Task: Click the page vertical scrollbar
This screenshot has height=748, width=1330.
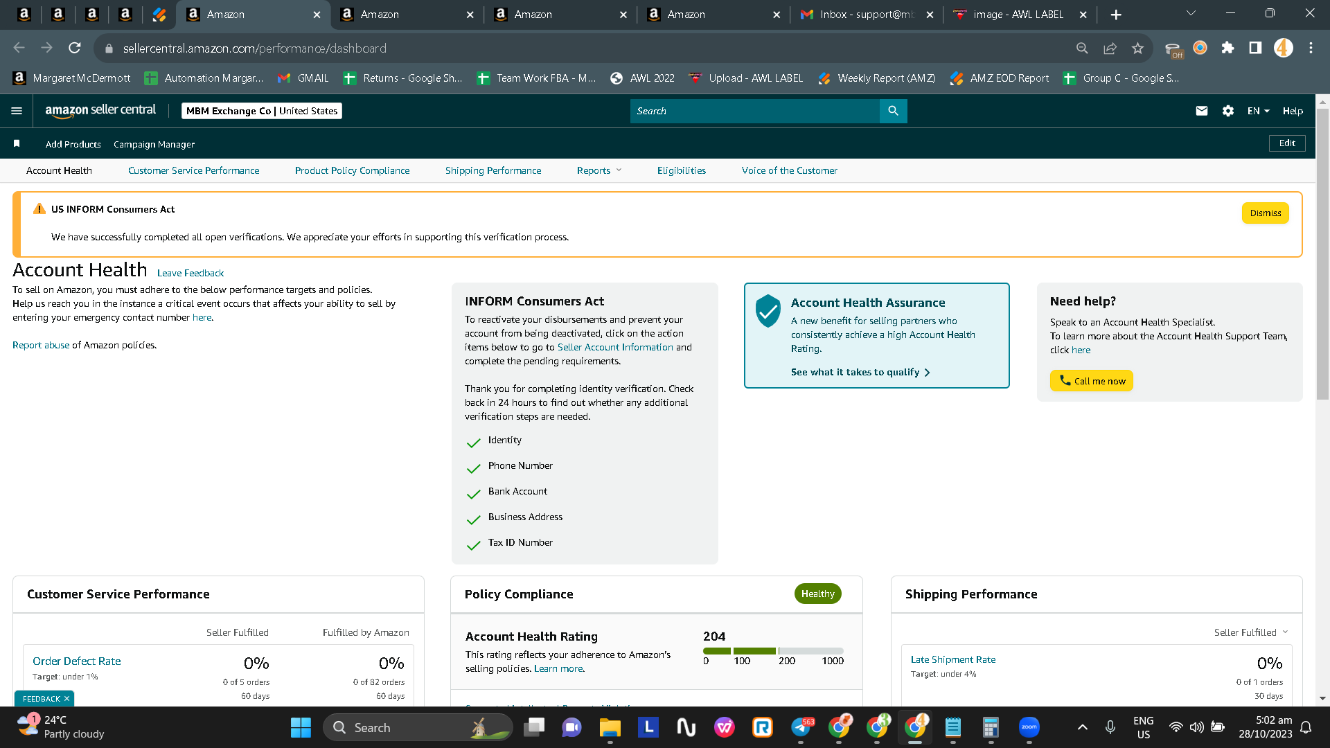Action: [1322, 253]
